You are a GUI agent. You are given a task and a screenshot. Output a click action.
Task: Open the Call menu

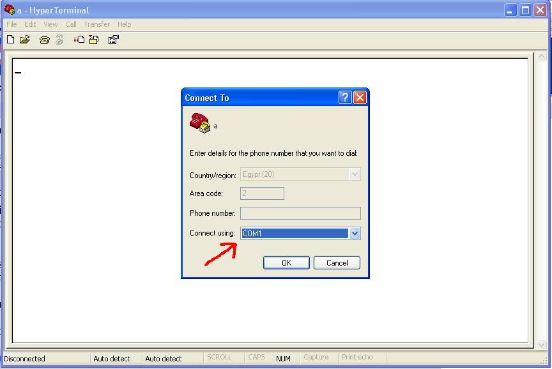click(71, 24)
